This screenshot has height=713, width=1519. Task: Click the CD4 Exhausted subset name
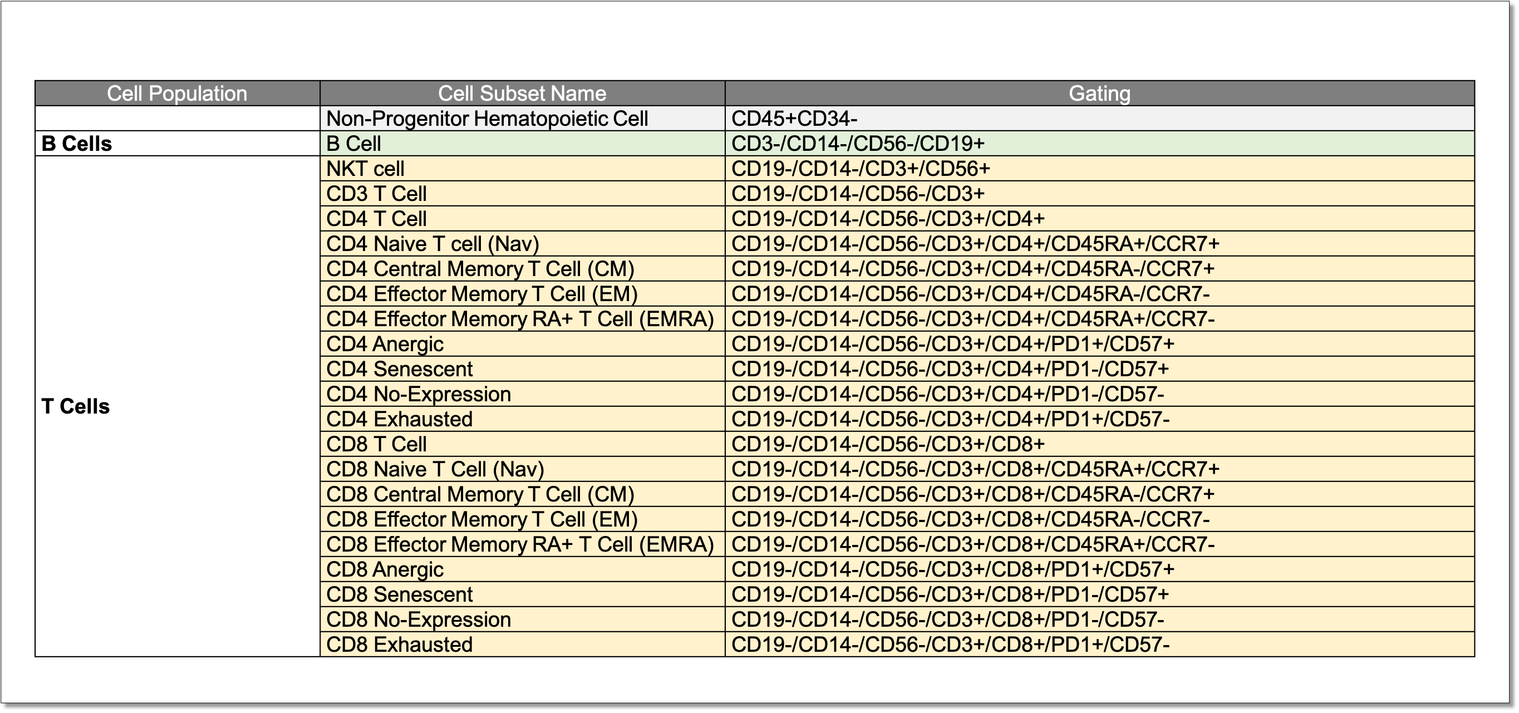399,419
